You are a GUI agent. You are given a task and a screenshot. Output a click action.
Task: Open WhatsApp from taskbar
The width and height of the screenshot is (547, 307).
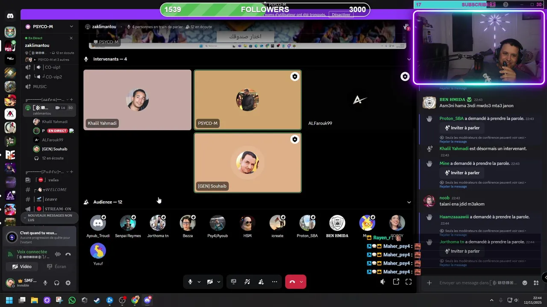click(x=72, y=300)
